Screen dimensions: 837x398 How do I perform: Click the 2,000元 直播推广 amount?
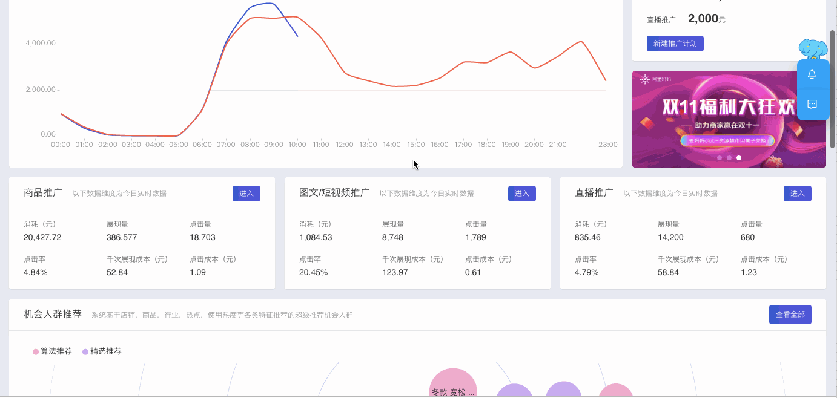pos(707,19)
